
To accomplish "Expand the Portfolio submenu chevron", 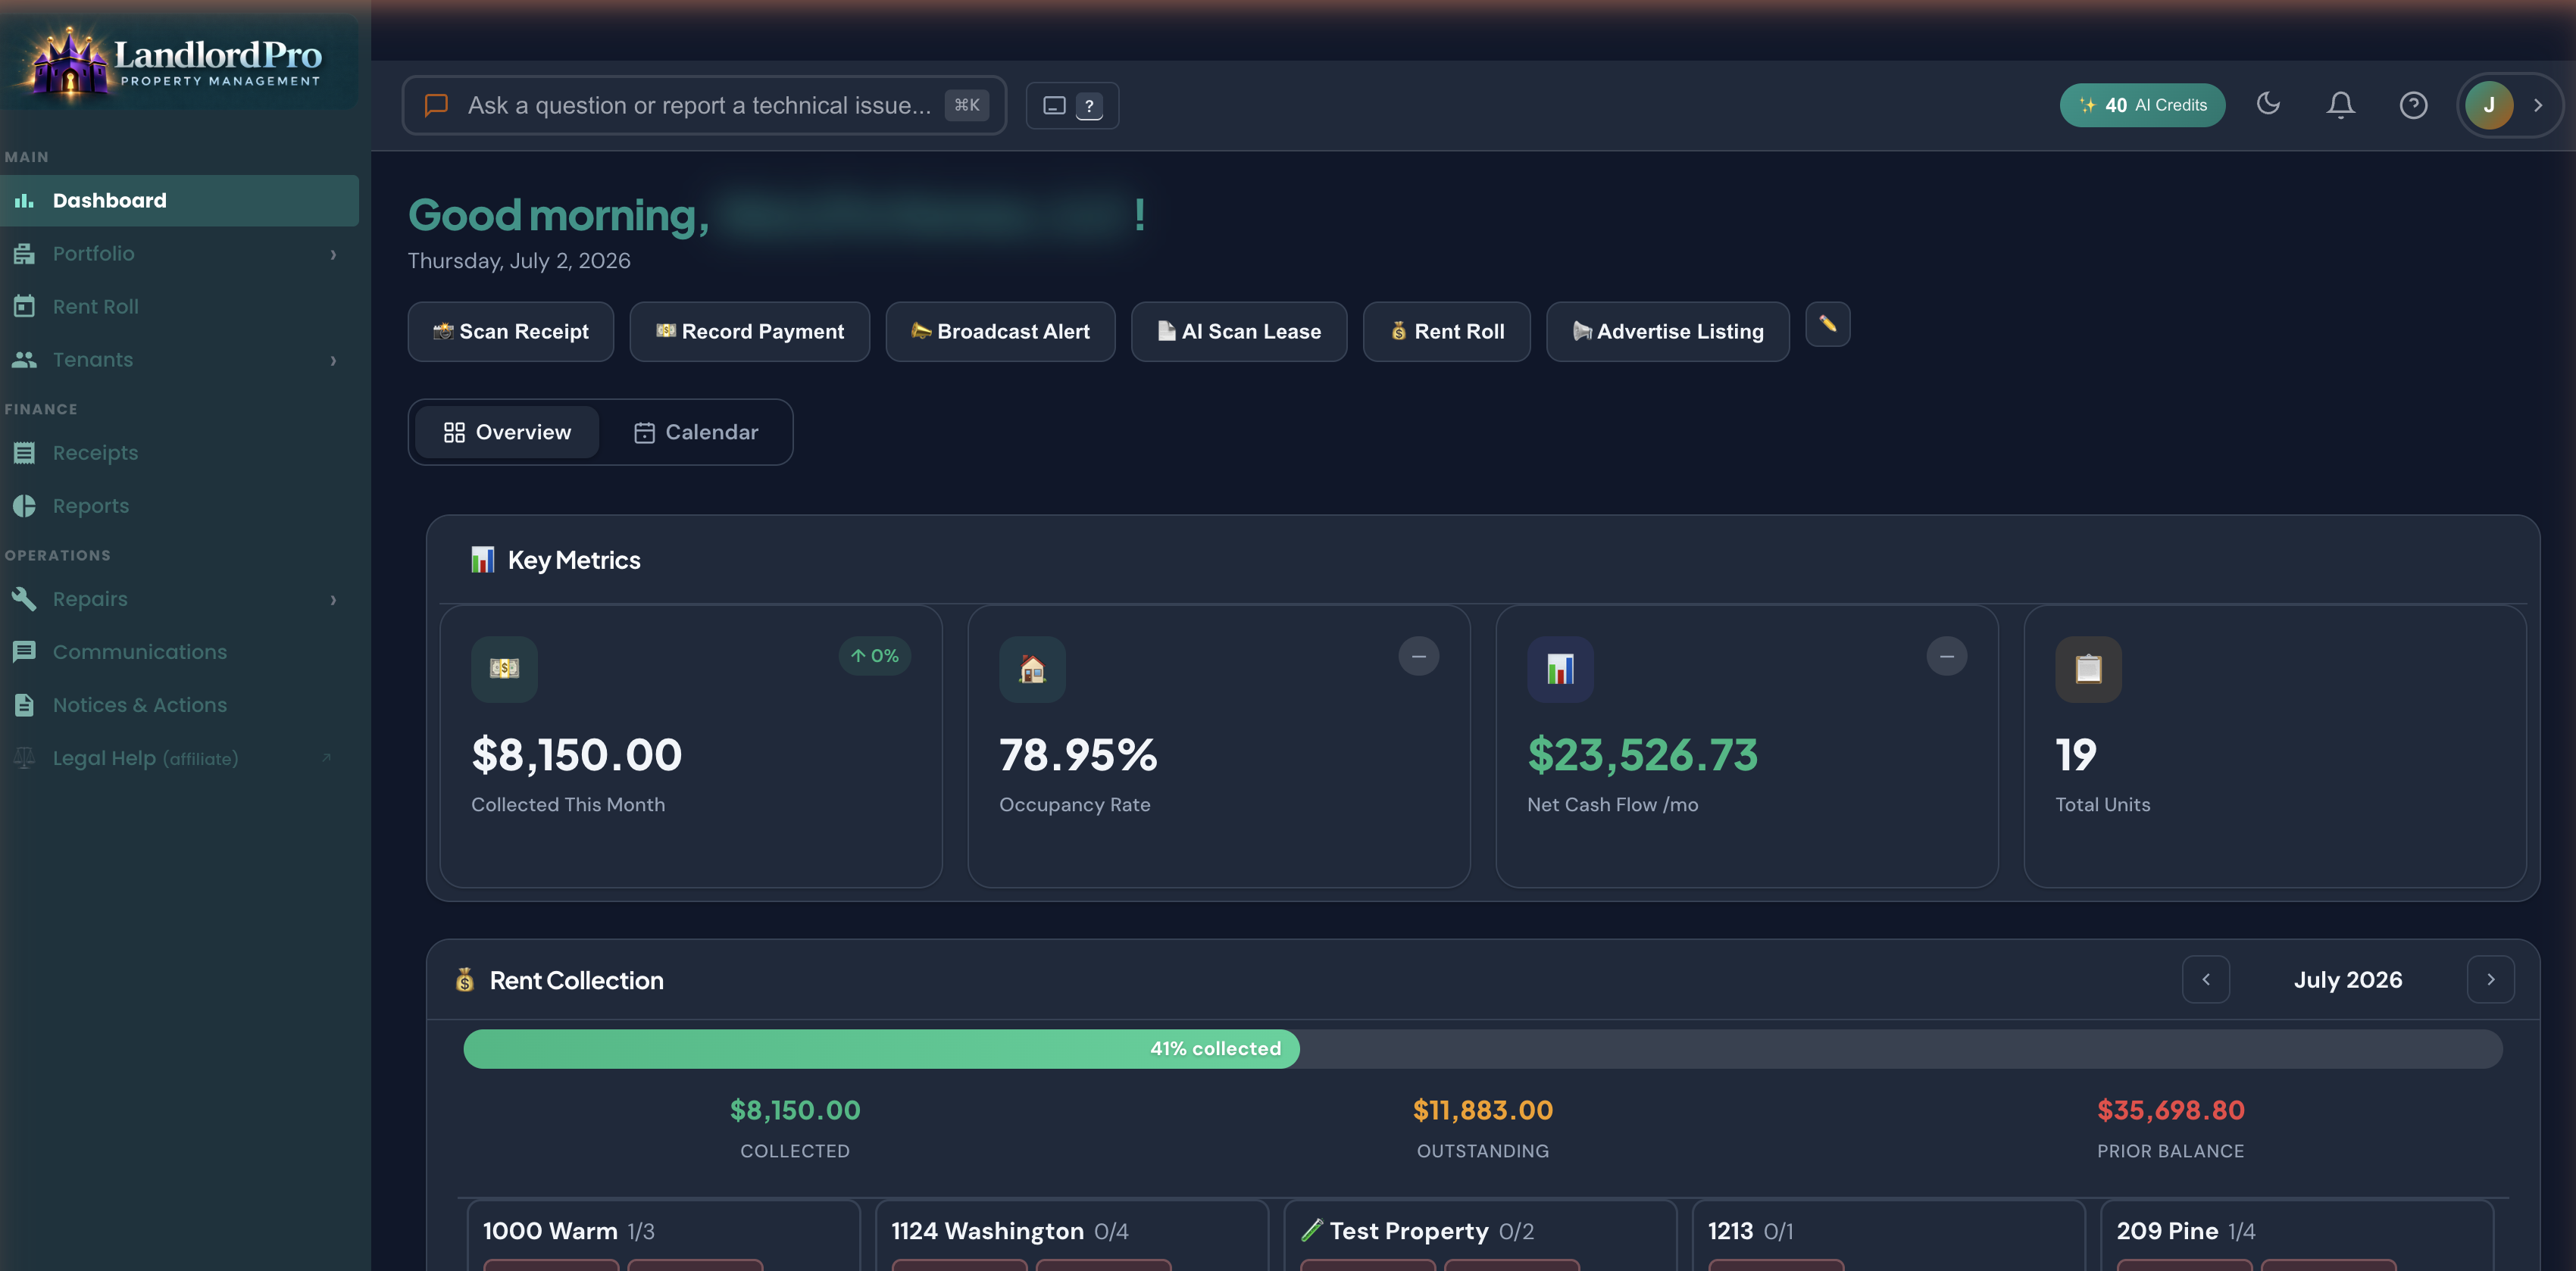I will click(x=333, y=254).
